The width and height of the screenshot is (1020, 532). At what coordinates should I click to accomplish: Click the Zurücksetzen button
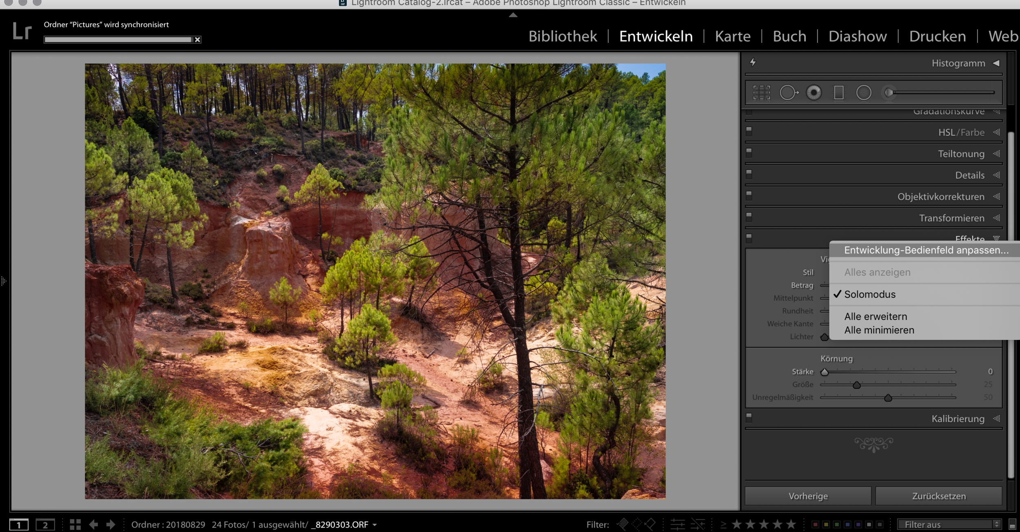coord(939,496)
